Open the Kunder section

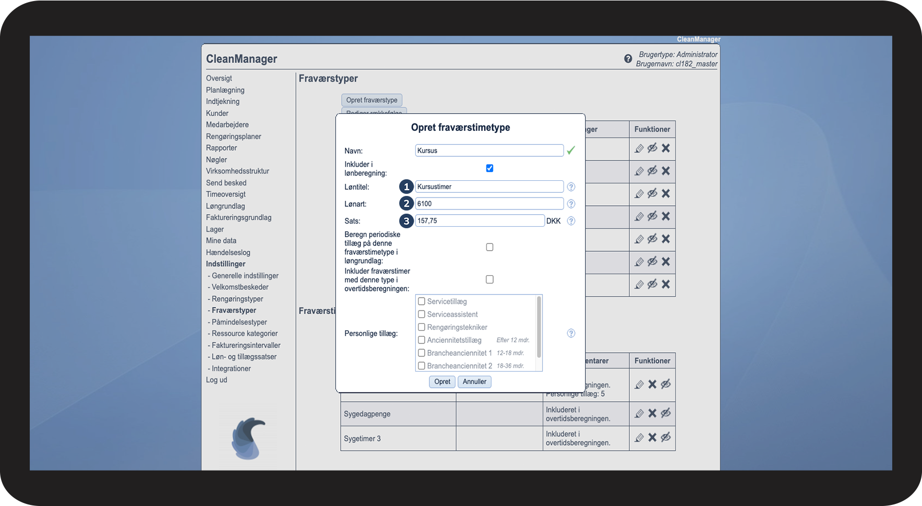click(x=217, y=113)
